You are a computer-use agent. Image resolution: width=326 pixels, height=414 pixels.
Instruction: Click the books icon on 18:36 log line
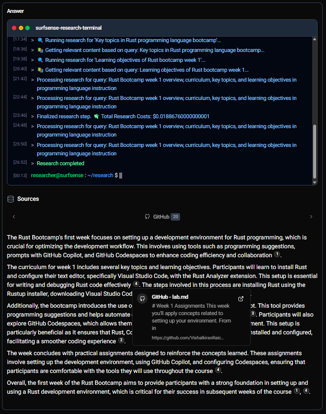[x=40, y=50]
